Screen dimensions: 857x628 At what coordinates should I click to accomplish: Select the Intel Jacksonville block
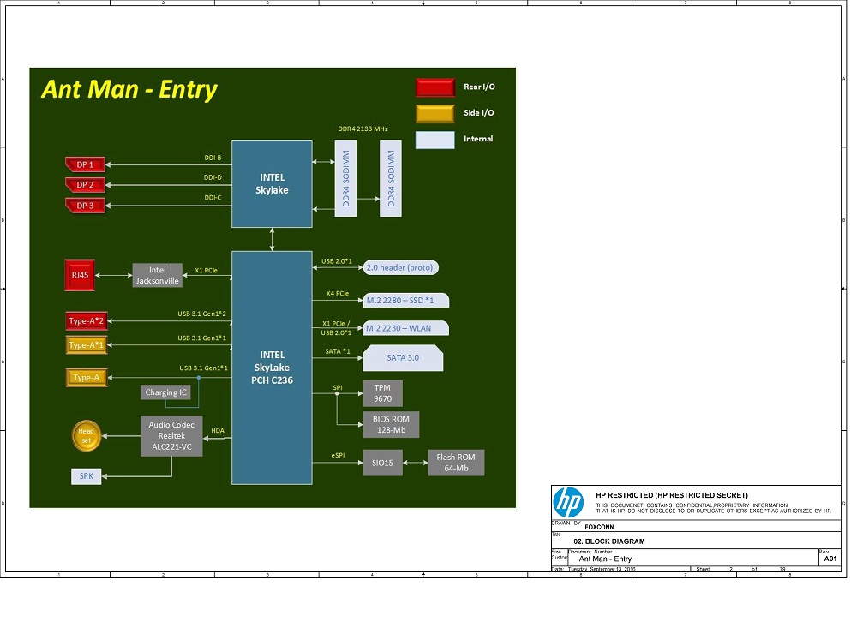point(158,276)
